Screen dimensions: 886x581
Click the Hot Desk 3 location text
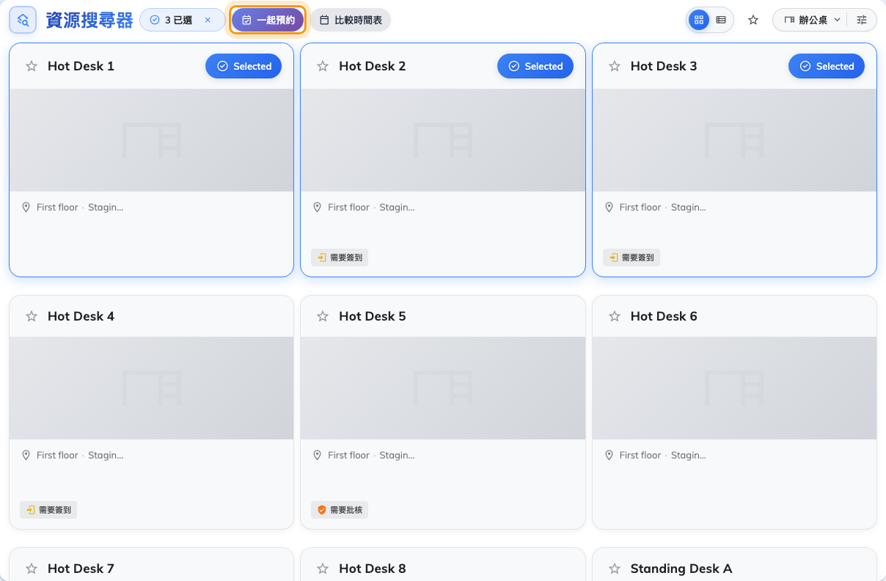click(662, 208)
